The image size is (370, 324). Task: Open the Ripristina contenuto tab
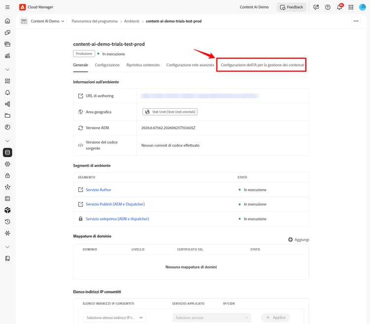coord(143,65)
